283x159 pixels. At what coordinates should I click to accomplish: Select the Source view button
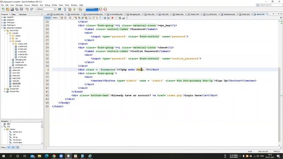pyautogui.click(x=48, y=18)
